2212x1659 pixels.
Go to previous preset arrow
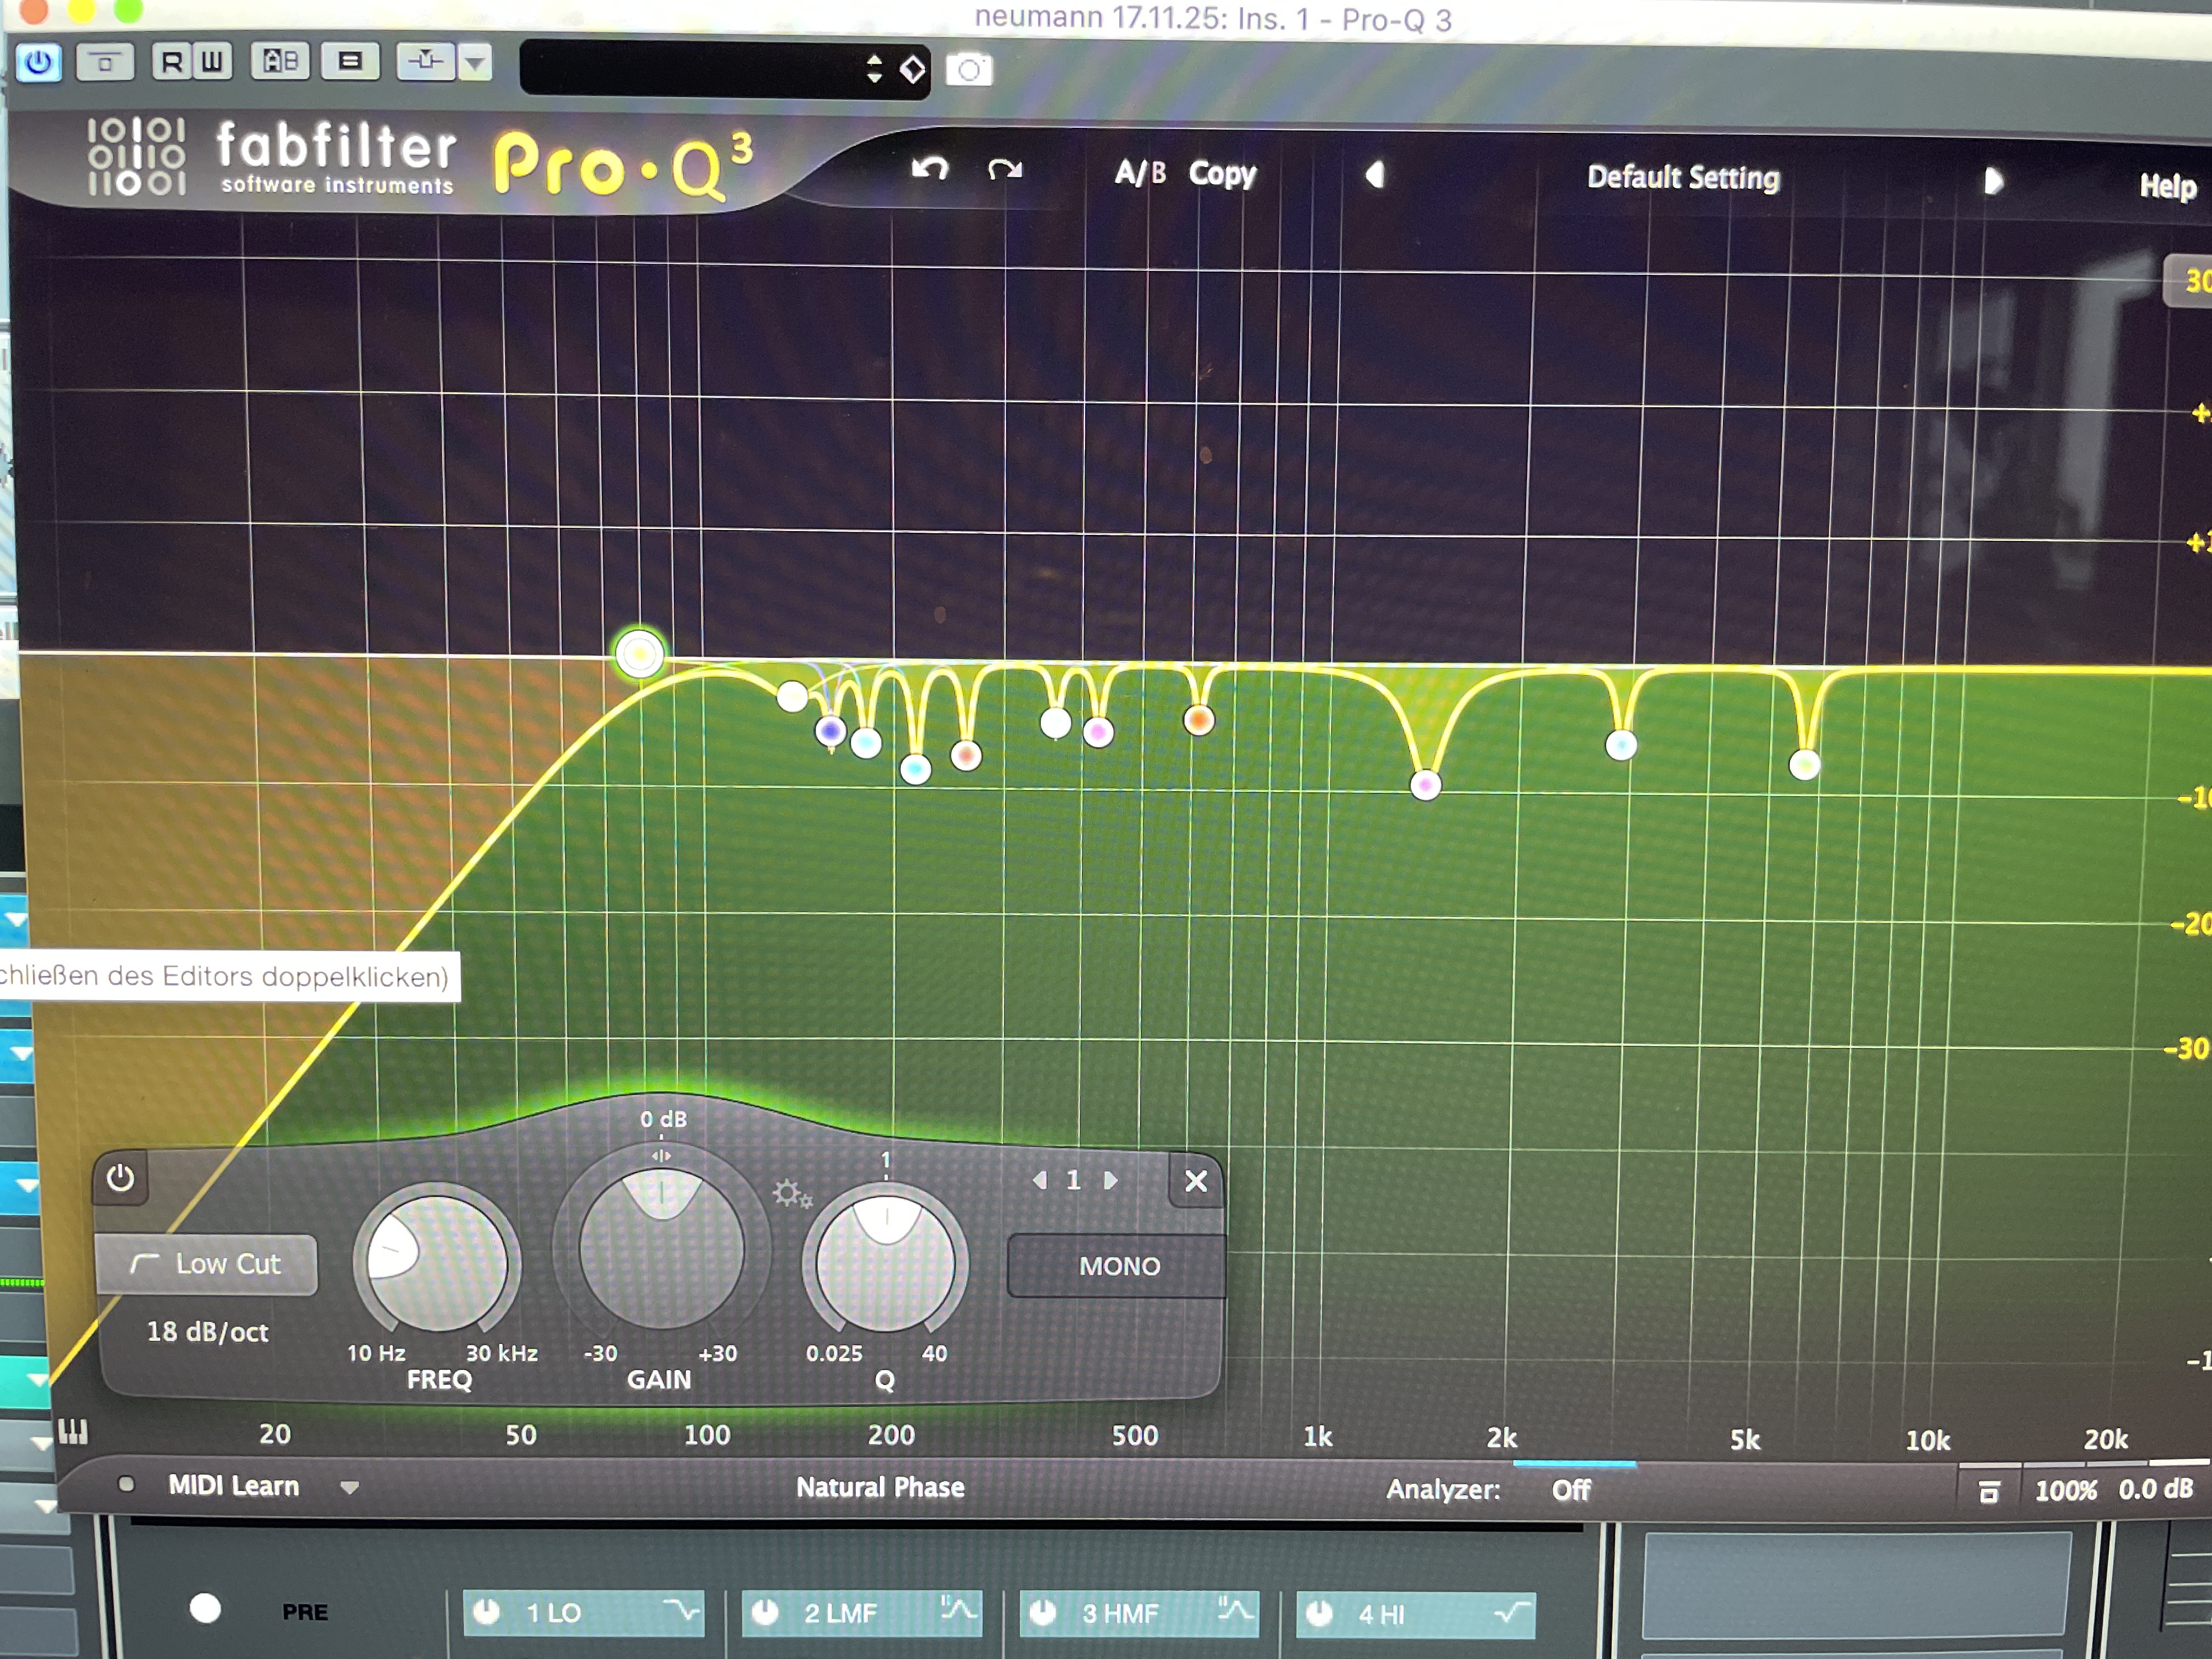[x=1375, y=175]
